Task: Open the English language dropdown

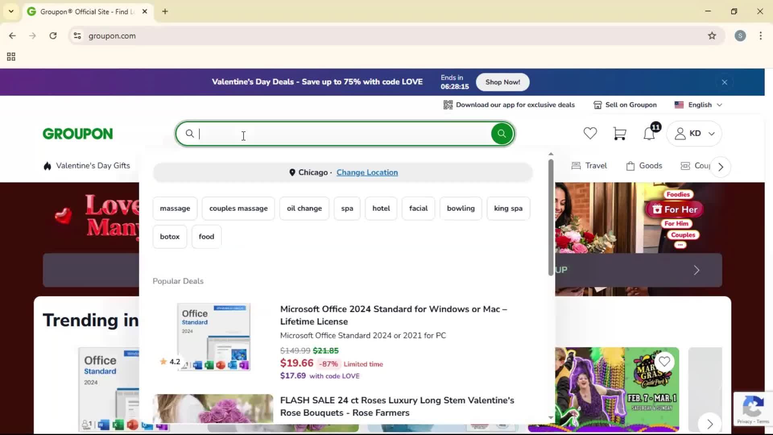Action: point(699,105)
